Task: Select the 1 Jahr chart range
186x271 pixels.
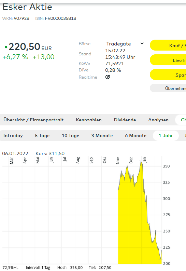Action: pos(166,136)
